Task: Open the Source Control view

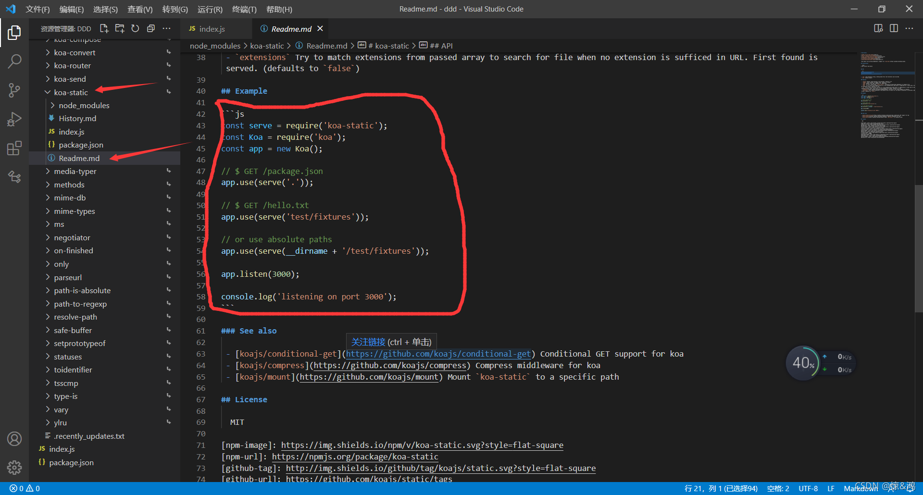Action: click(x=14, y=90)
